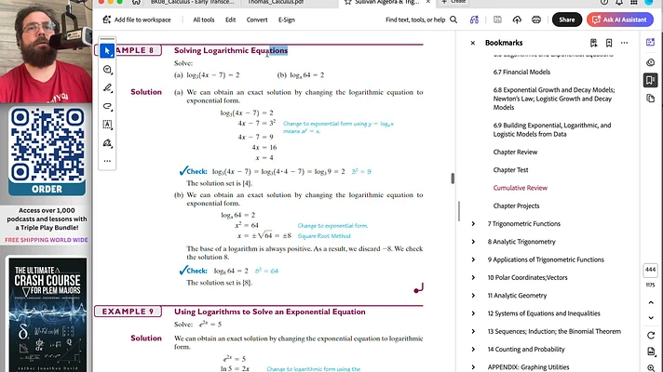Expand APPENDIX: Graphing Utilities bookmark
This screenshot has width=663, height=372.
click(473, 367)
